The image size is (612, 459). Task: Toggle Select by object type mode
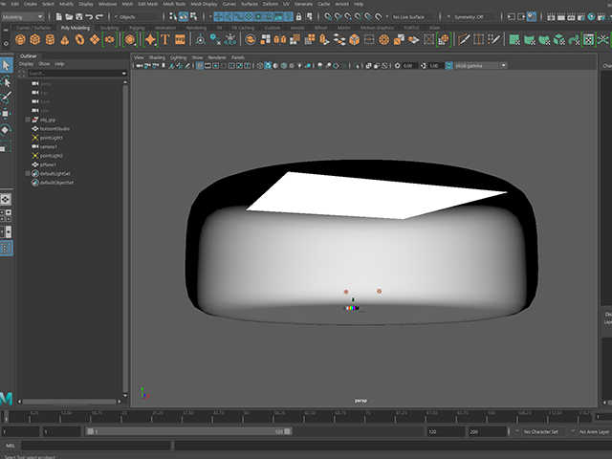click(x=183, y=17)
